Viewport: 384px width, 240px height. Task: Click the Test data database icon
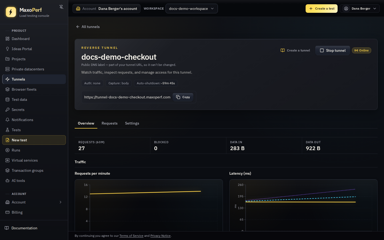point(7,99)
